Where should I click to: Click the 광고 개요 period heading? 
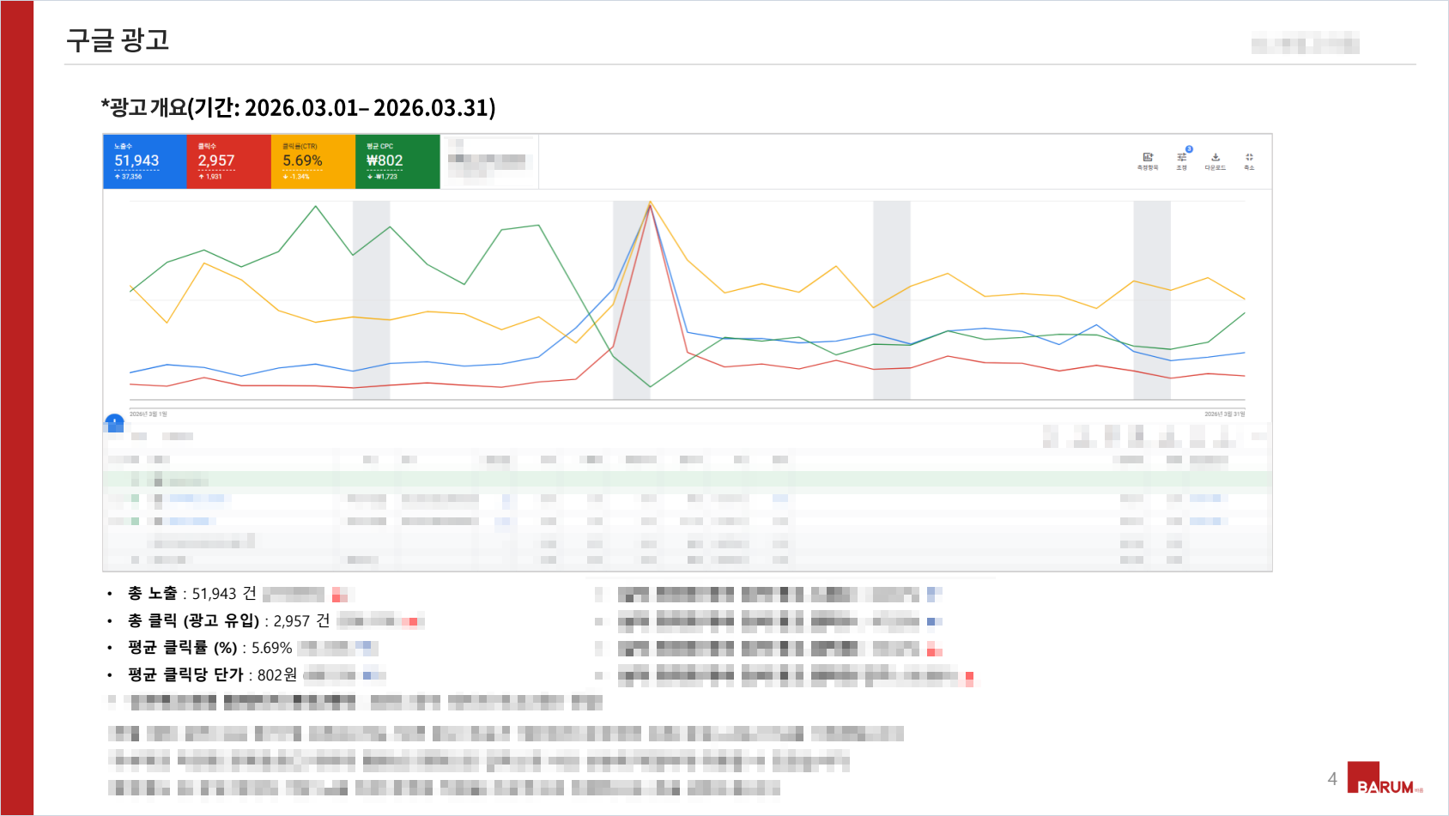point(298,108)
